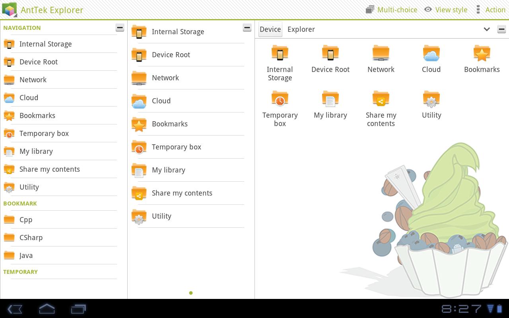Open Internal Storage icon in Explorer grid

pyautogui.click(x=280, y=53)
